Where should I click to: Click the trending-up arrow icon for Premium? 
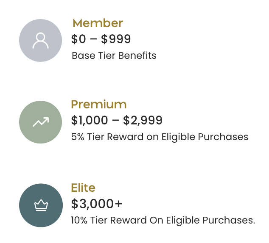tap(41, 122)
